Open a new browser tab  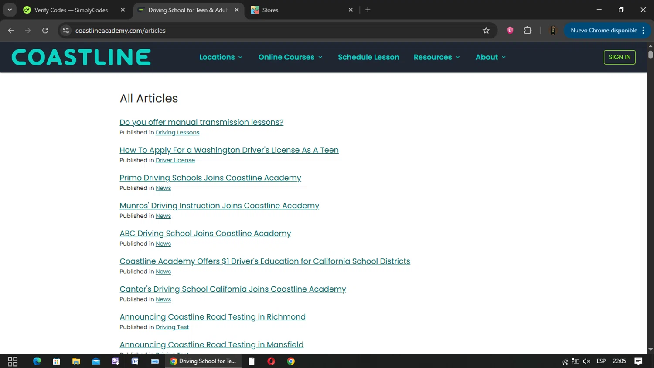368,10
